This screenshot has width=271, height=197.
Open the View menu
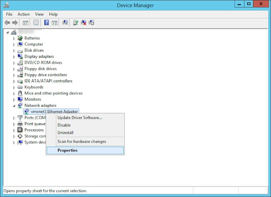[39, 14]
